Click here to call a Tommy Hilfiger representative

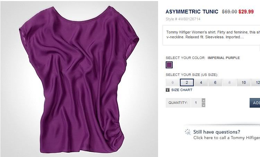point(227,138)
